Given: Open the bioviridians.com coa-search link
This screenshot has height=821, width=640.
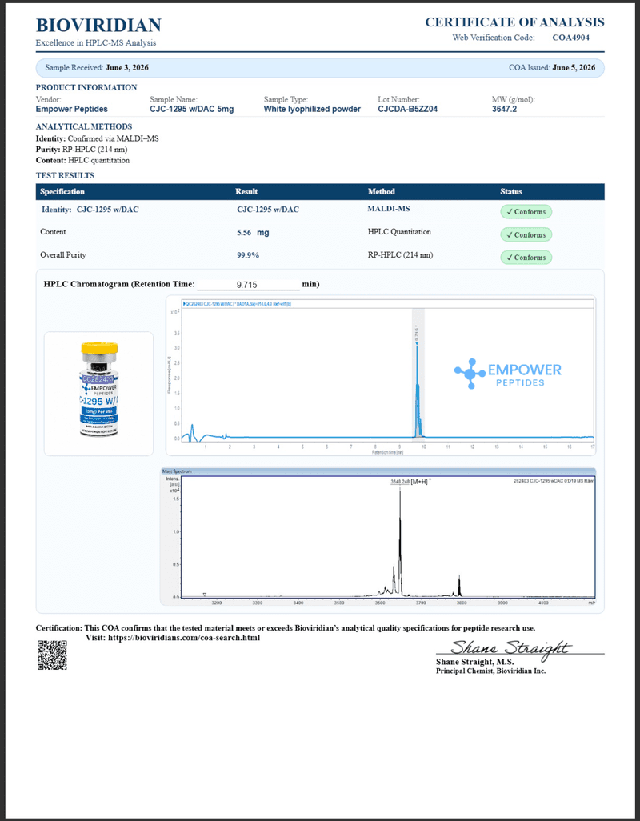Looking at the screenshot, I should click(184, 638).
